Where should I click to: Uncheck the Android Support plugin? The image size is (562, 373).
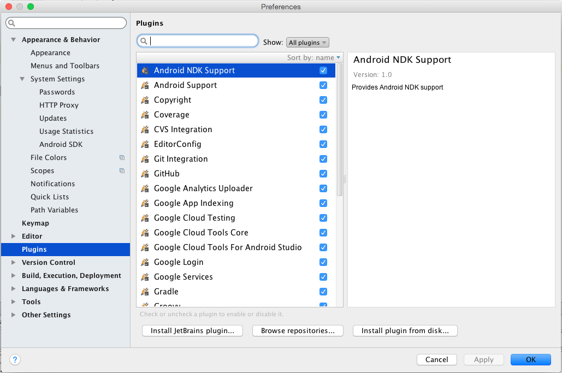pyautogui.click(x=323, y=85)
